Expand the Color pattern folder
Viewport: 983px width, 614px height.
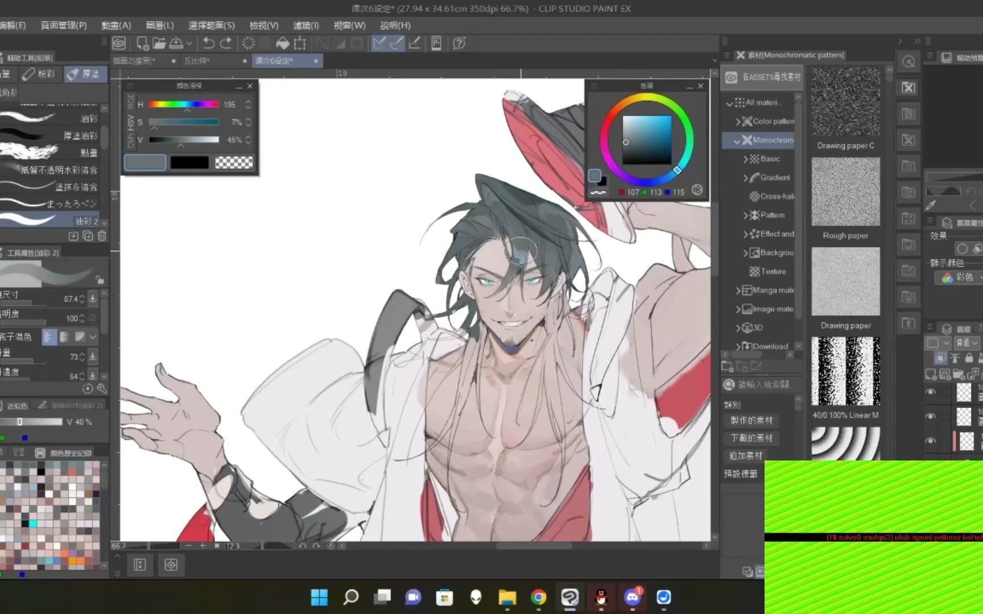pyautogui.click(x=738, y=122)
